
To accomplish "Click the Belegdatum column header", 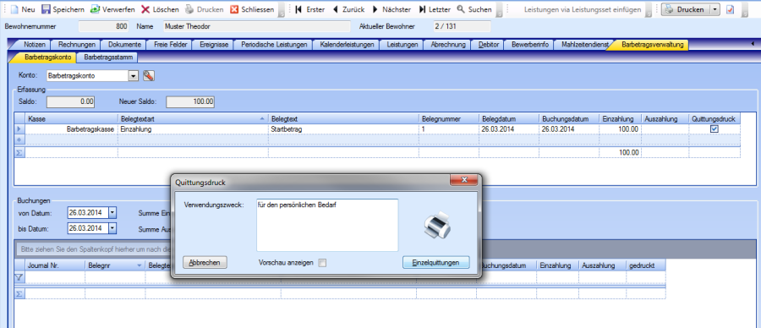I will point(509,118).
